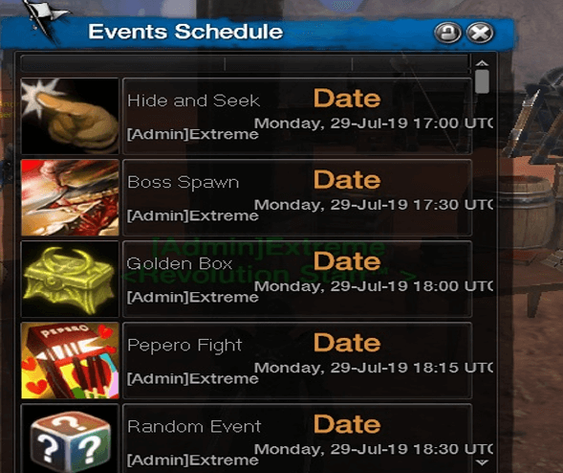Click the 17:00 UTC date of Hide and Seek

(x=374, y=124)
